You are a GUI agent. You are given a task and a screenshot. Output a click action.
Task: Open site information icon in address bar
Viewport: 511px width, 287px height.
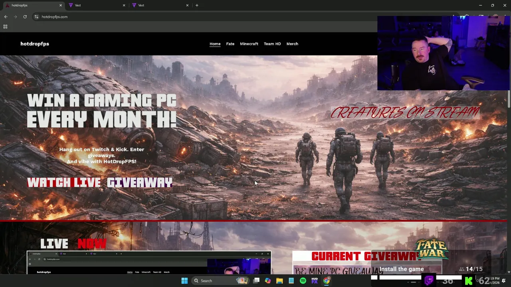tap(36, 17)
